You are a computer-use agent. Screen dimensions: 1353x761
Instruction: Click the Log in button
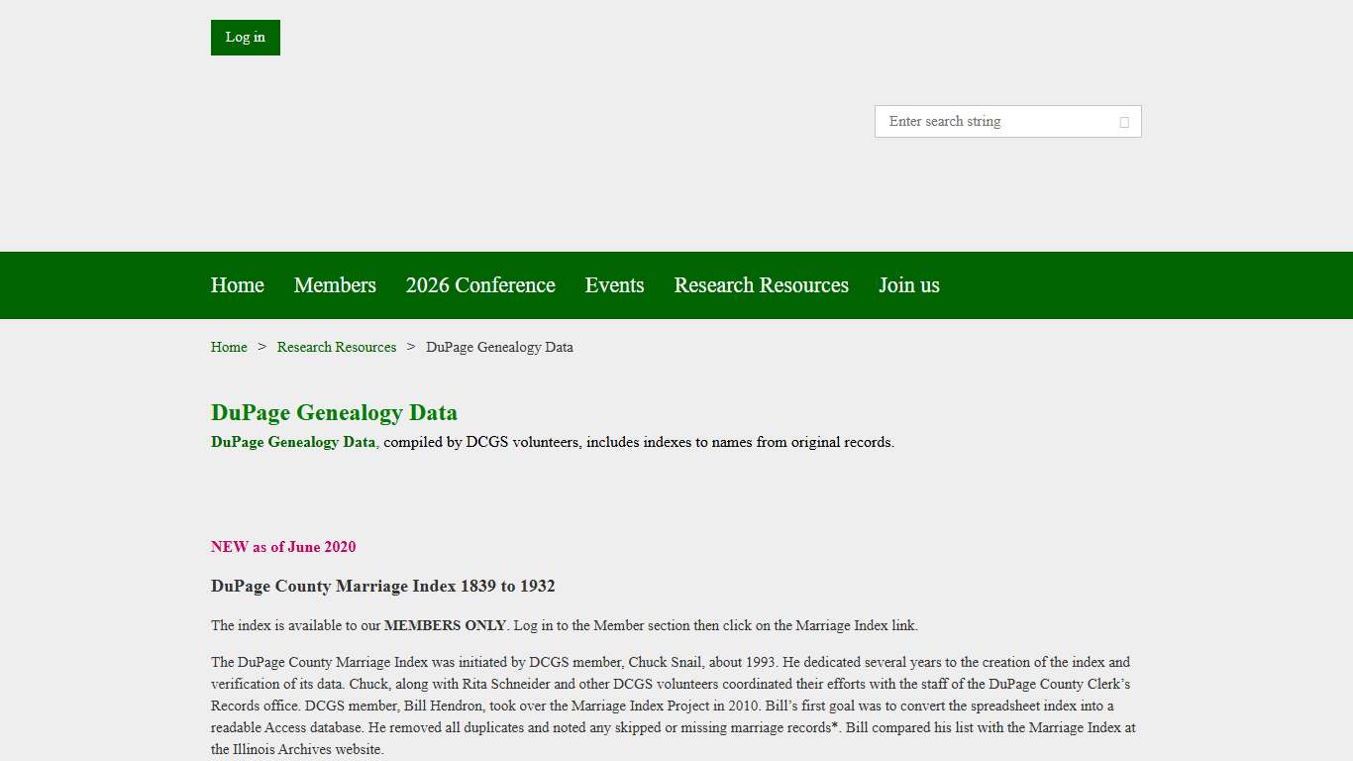coord(245,37)
